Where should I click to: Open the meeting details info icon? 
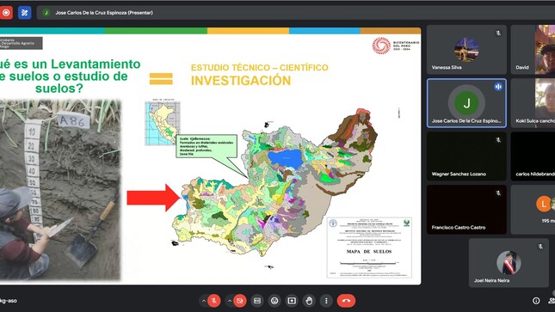pos(536,301)
